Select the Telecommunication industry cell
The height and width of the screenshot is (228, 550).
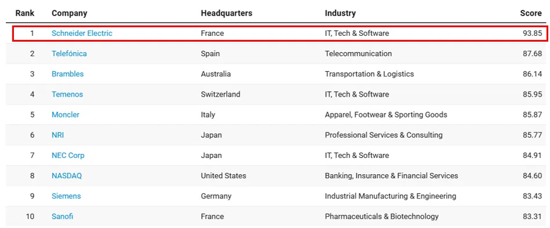pyautogui.click(x=359, y=54)
